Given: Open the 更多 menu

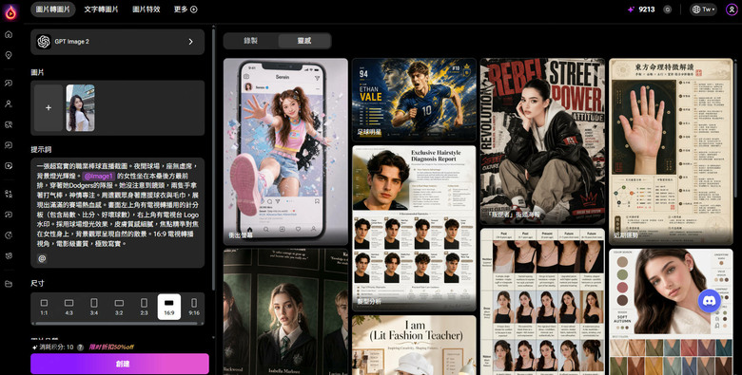Looking at the screenshot, I should 185,9.
